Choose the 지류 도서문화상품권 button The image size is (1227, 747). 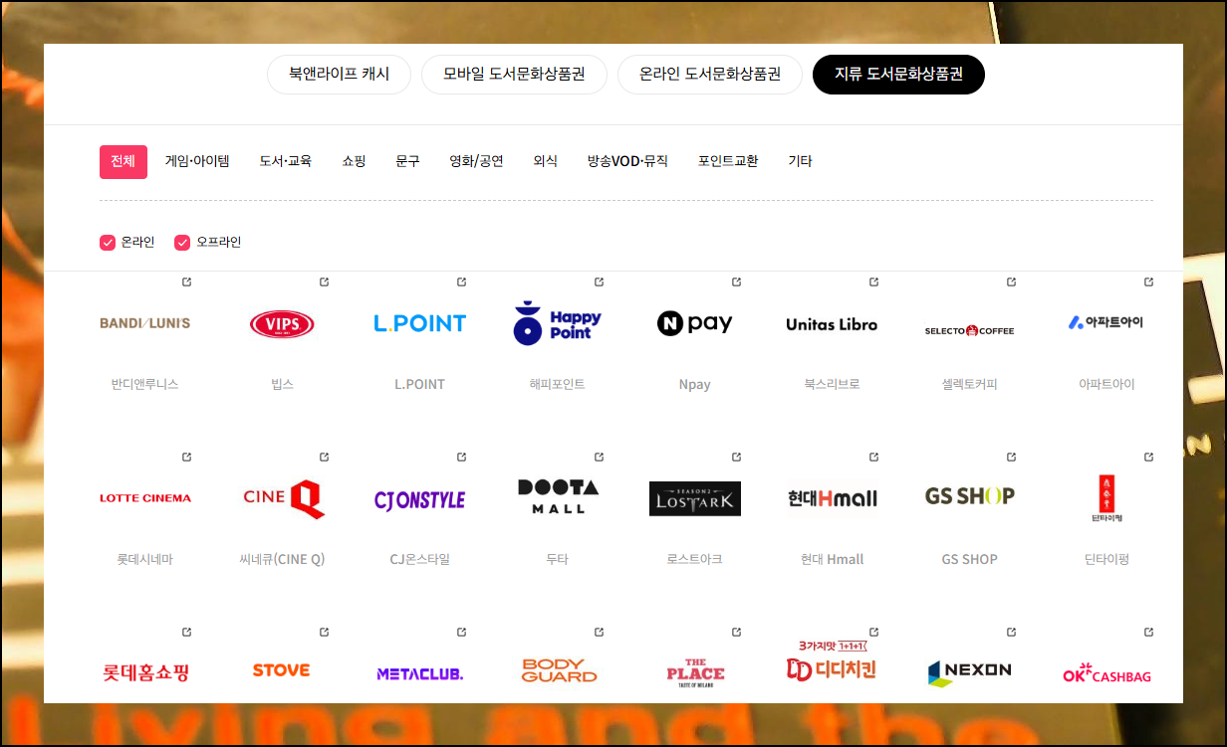pos(898,75)
